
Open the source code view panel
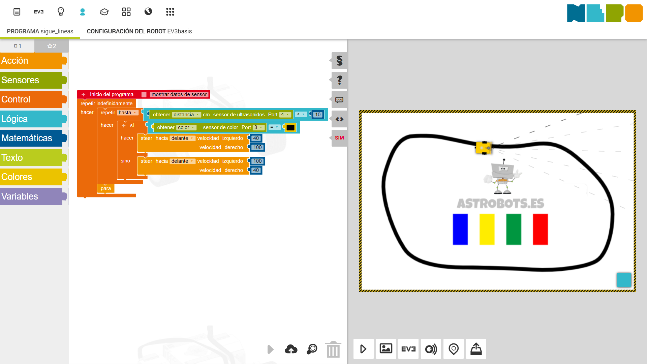pyautogui.click(x=339, y=119)
